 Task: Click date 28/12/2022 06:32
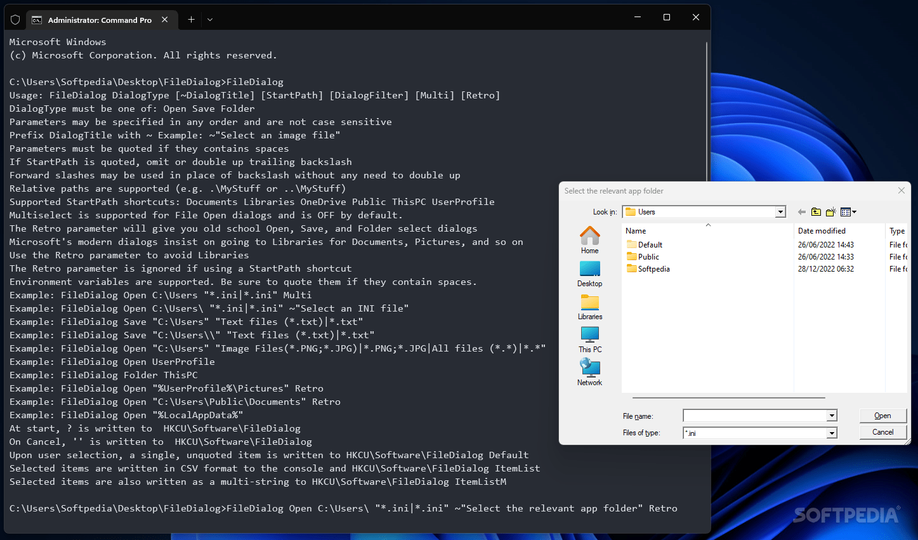click(x=826, y=269)
